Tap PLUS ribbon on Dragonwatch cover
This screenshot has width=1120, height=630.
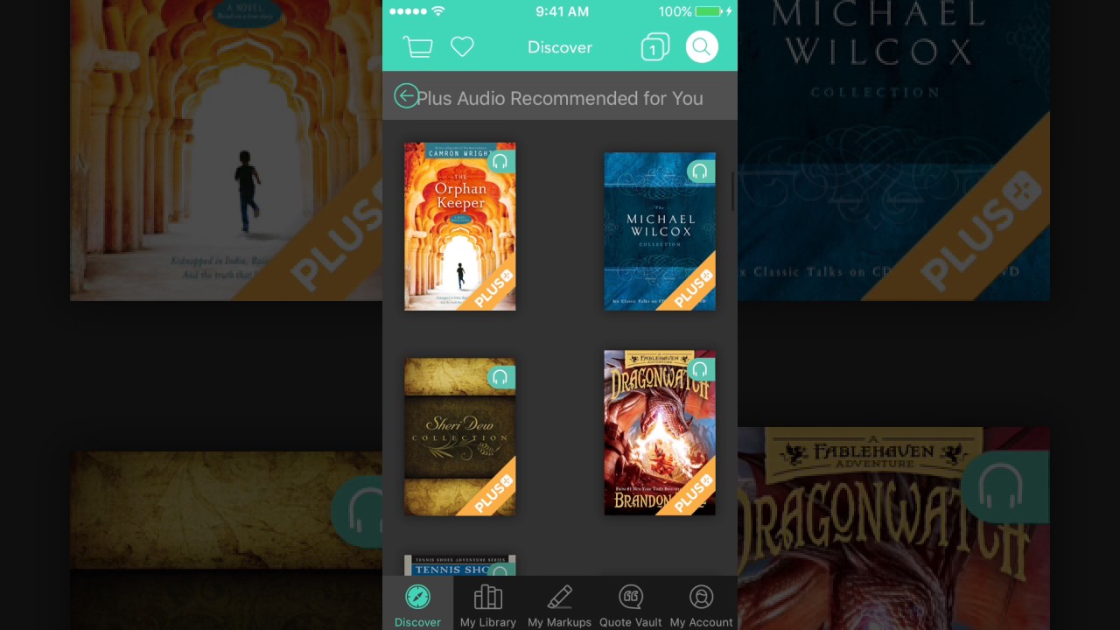tap(694, 493)
